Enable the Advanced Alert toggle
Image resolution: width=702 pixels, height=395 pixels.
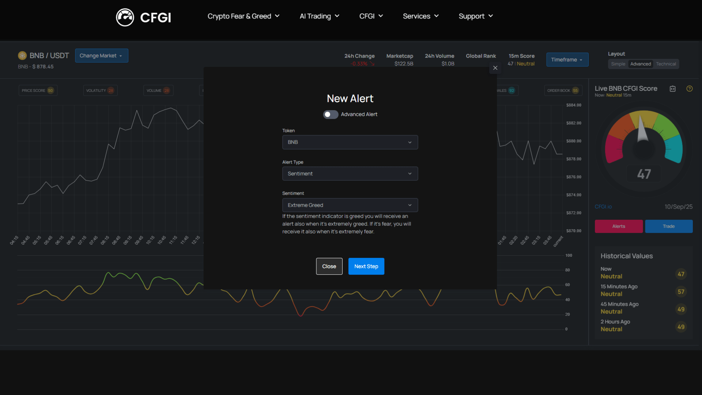(330, 114)
